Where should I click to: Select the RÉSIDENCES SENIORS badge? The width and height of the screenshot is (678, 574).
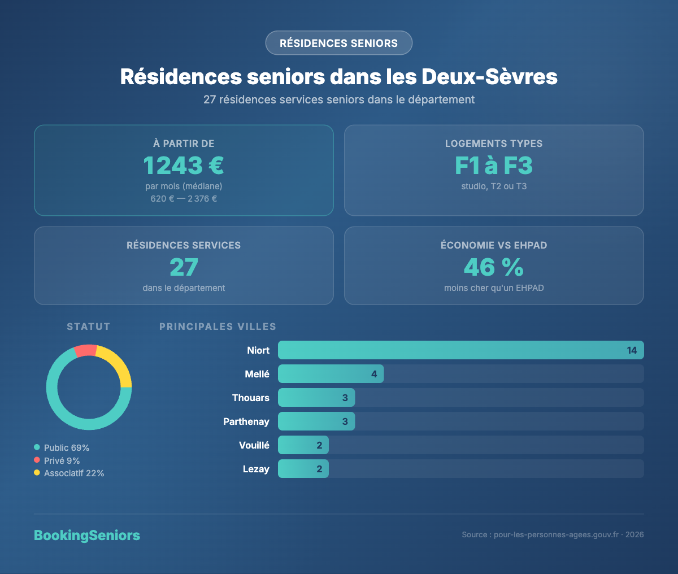tap(338, 43)
